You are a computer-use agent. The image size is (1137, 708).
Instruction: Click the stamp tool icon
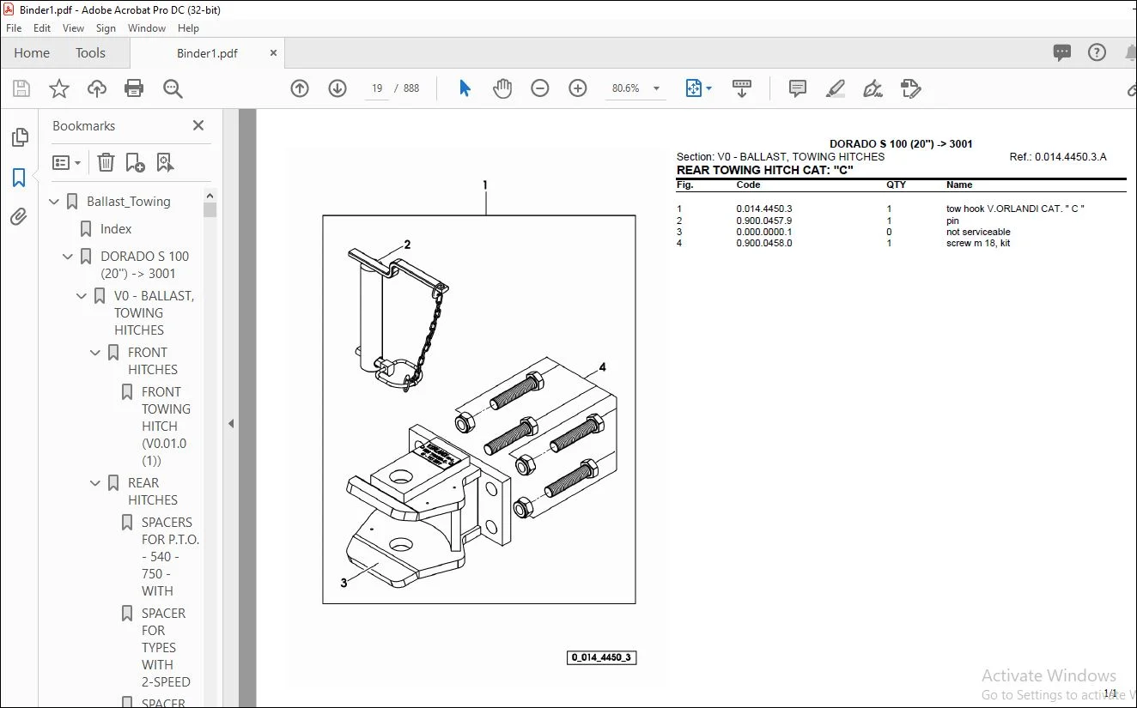(911, 88)
